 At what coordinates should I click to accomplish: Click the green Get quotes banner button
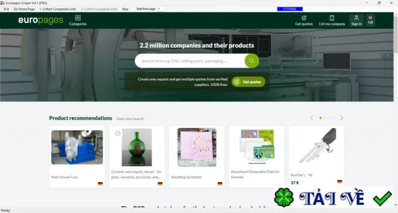tap(248, 82)
